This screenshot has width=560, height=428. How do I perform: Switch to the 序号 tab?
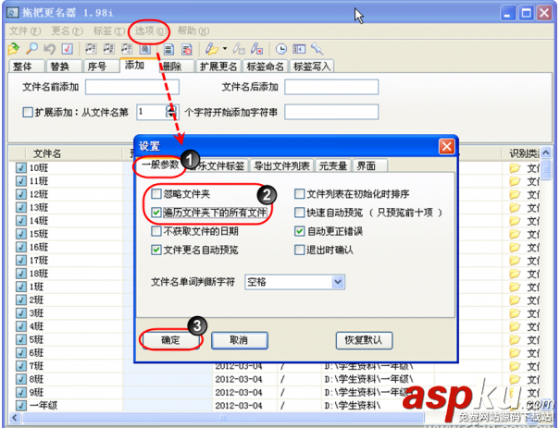101,67
